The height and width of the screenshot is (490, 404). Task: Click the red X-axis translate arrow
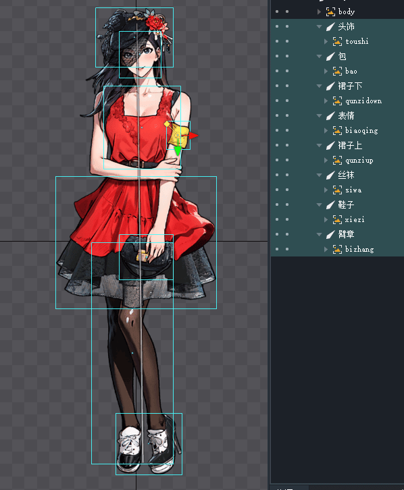click(193, 136)
